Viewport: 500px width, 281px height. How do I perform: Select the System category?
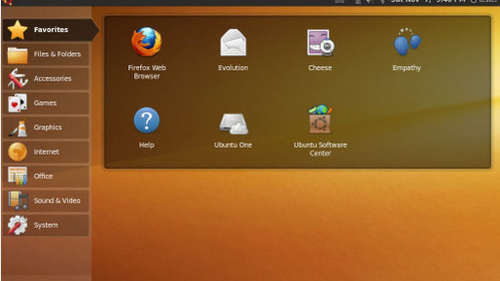[x=46, y=225]
